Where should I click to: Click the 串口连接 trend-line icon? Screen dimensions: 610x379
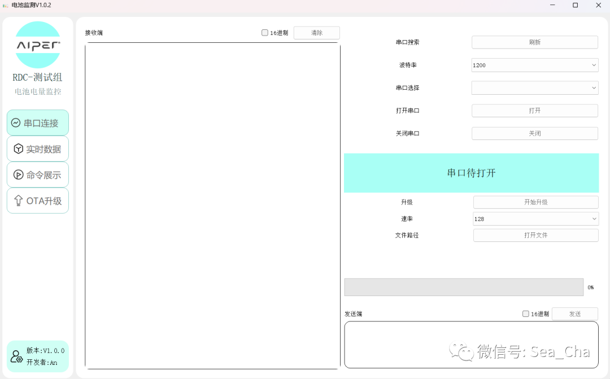click(16, 123)
